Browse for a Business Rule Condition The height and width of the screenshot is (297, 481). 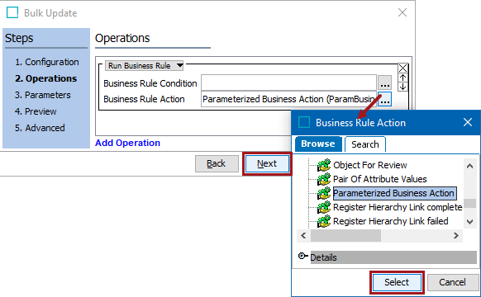[384, 83]
